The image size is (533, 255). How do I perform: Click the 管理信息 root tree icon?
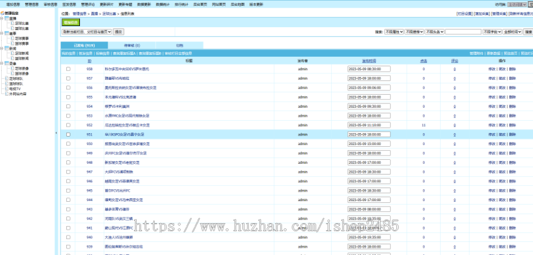(2, 13)
